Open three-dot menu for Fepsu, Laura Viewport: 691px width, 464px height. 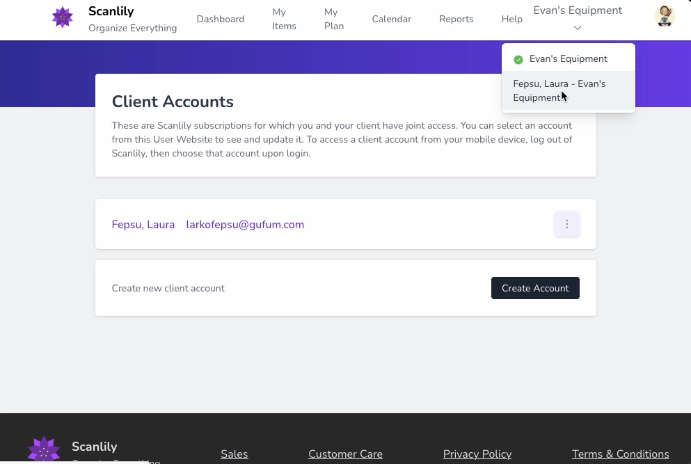[x=567, y=224]
